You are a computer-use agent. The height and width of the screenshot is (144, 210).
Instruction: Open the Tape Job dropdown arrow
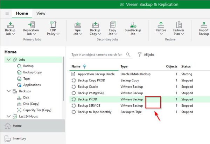[80, 34]
